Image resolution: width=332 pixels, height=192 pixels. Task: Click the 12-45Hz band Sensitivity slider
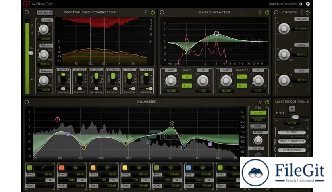[x=63, y=88]
